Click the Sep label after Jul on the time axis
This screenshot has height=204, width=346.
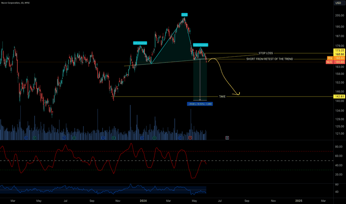(247, 201)
